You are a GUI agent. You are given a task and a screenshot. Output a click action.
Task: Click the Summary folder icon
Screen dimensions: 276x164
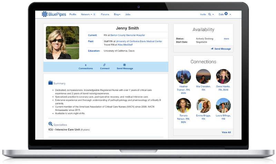tap(50, 83)
